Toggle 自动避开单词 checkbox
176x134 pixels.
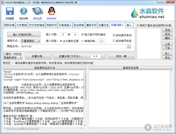click(114, 35)
